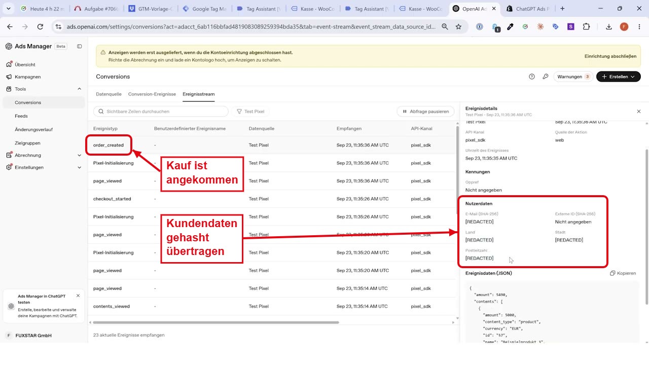This screenshot has height=365, width=649.
Task: Click the Test Pixel filter chip
Action: point(250,112)
